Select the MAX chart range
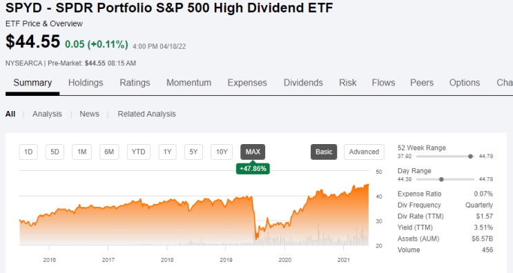 pyautogui.click(x=253, y=152)
